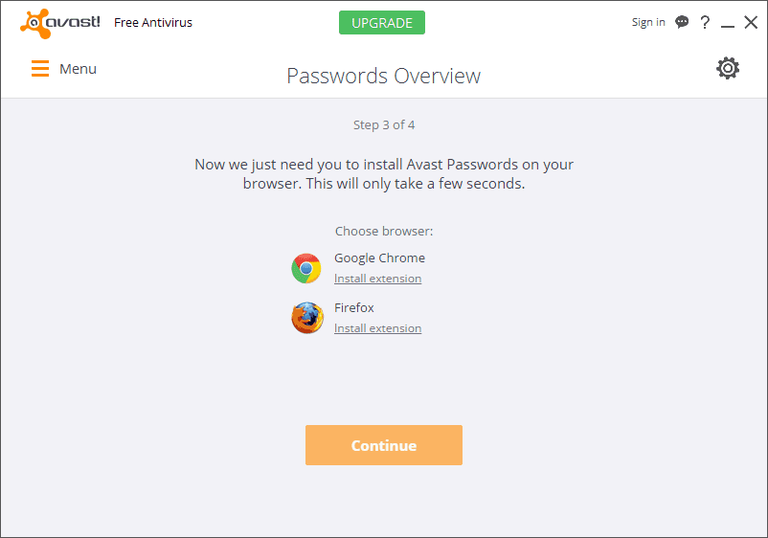The image size is (768, 538).
Task: Click the green UPGRADE button
Action: pyautogui.click(x=382, y=23)
